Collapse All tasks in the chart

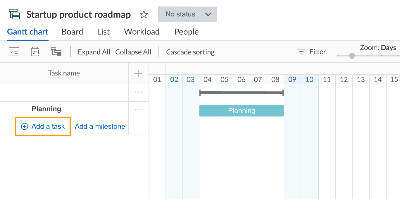pyautogui.click(x=133, y=52)
